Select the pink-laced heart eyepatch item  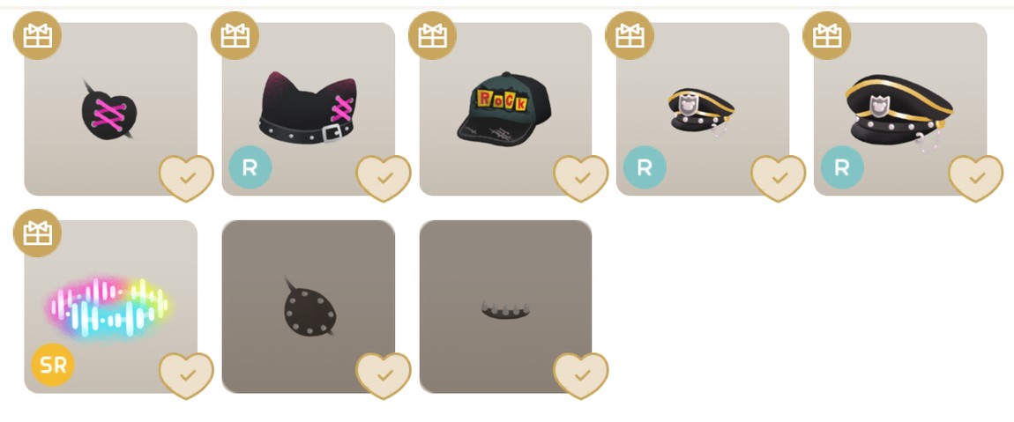click(110, 108)
